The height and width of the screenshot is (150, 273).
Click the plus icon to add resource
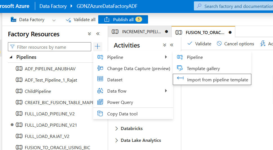point(97,46)
